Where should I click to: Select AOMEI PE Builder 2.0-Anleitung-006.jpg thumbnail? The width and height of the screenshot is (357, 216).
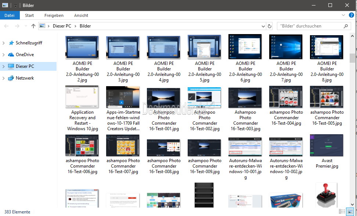pyautogui.click(x=245, y=47)
